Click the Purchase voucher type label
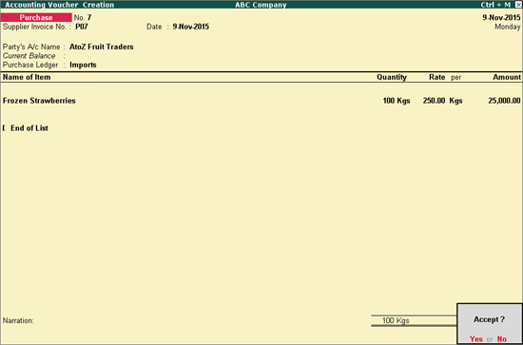Viewport: 523px width, 345px height. tap(36, 18)
